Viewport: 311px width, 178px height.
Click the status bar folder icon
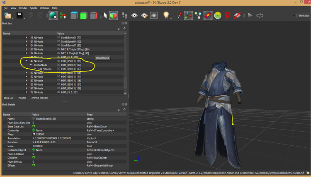click(x=308, y=173)
